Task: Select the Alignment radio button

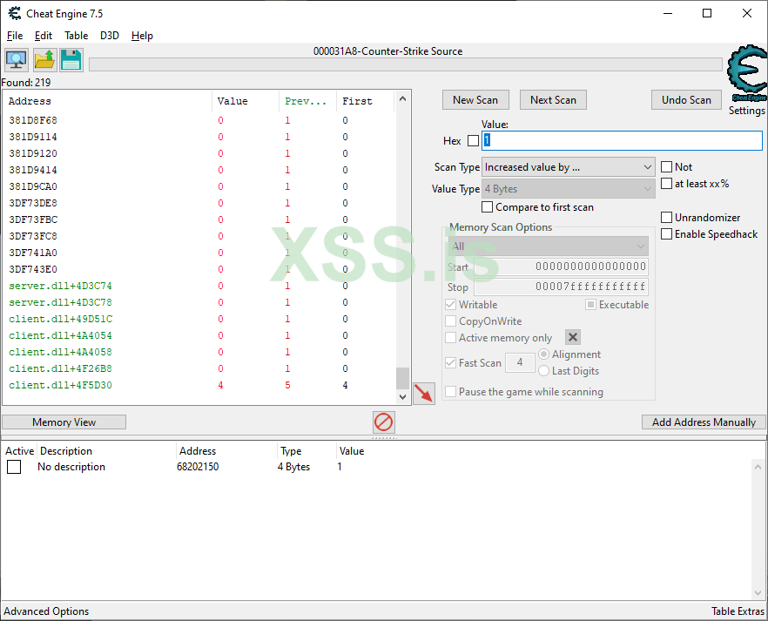Action: pyautogui.click(x=543, y=354)
